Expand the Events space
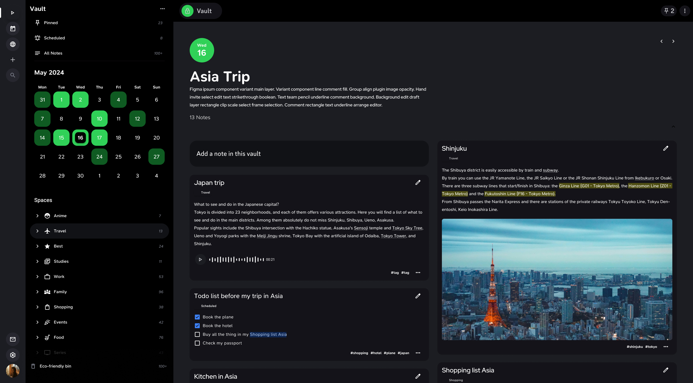Screen dimensions: 693x383 click(38, 322)
